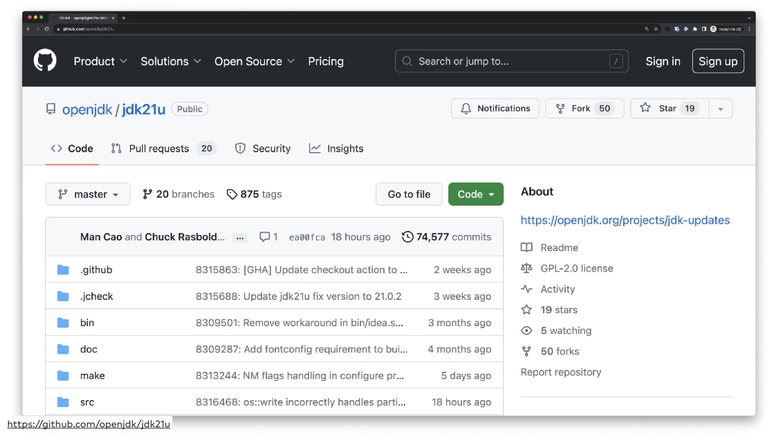The width and height of the screenshot is (778, 437).
Task: Star the jdk21u repository
Action: [x=670, y=108]
